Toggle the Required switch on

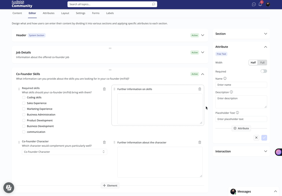tap(263, 71)
